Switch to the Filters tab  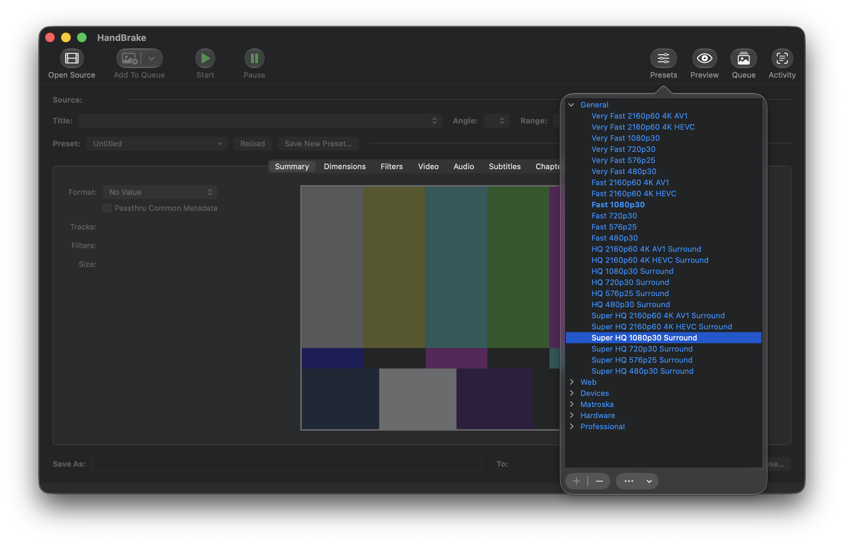[x=392, y=166]
